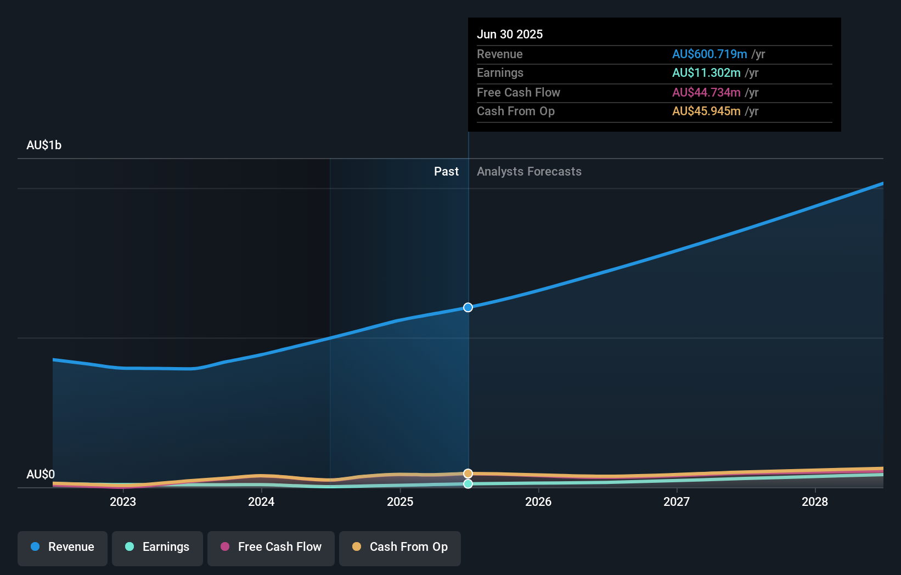Switch to the Past section of the chart
Image resolution: width=901 pixels, height=575 pixels.
pos(446,171)
